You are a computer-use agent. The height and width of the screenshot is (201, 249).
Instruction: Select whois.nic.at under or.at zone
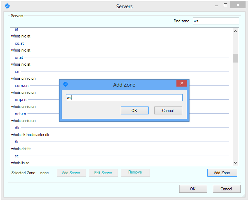pos(21,64)
